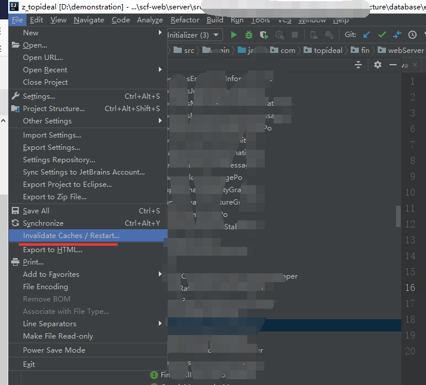The image size is (426, 385).
Task: Click the profiler run icon
Action: [279, 35]
